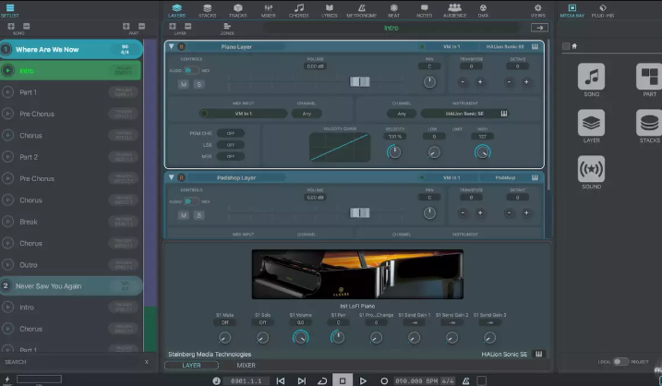The image size is (662, 386).
Task: Open the DMX view
Action: (x=484, y=10)
